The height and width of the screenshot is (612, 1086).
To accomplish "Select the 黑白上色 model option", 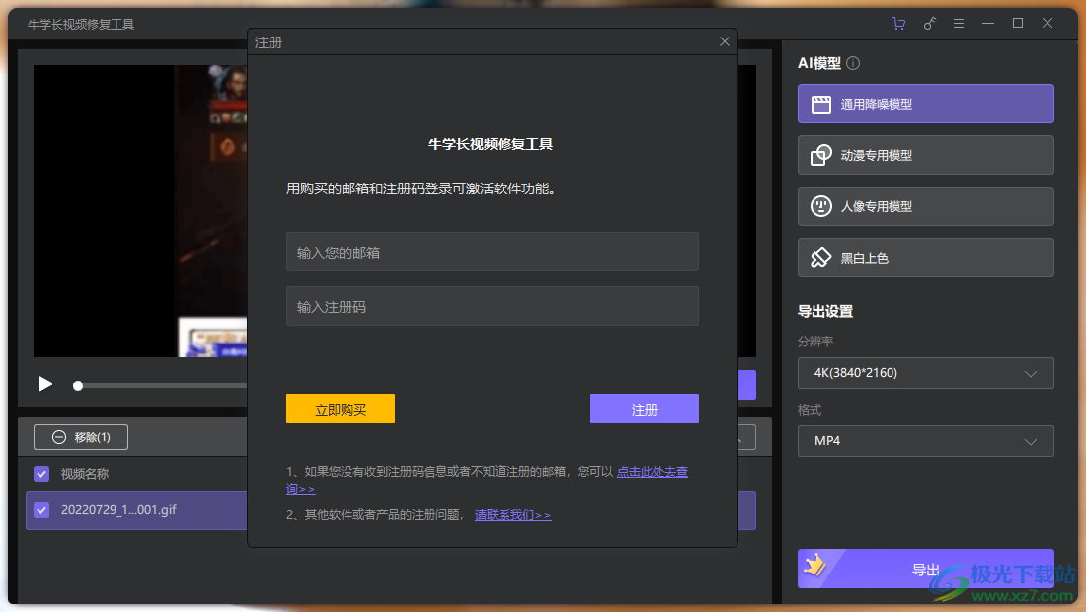I will (925, 258).
